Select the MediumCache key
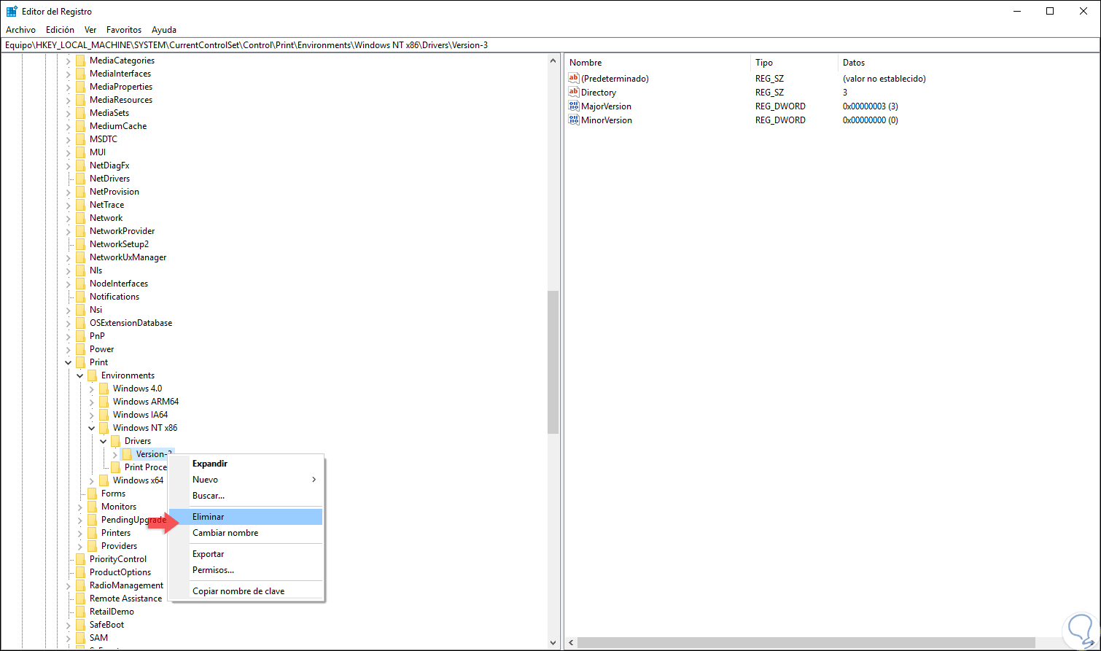Viewport: 1101px width, 651px height. point(118,126)
